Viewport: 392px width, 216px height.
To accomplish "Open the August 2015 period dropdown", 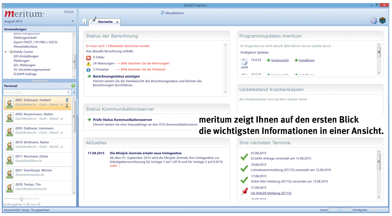I will click(x=73, y=22).
